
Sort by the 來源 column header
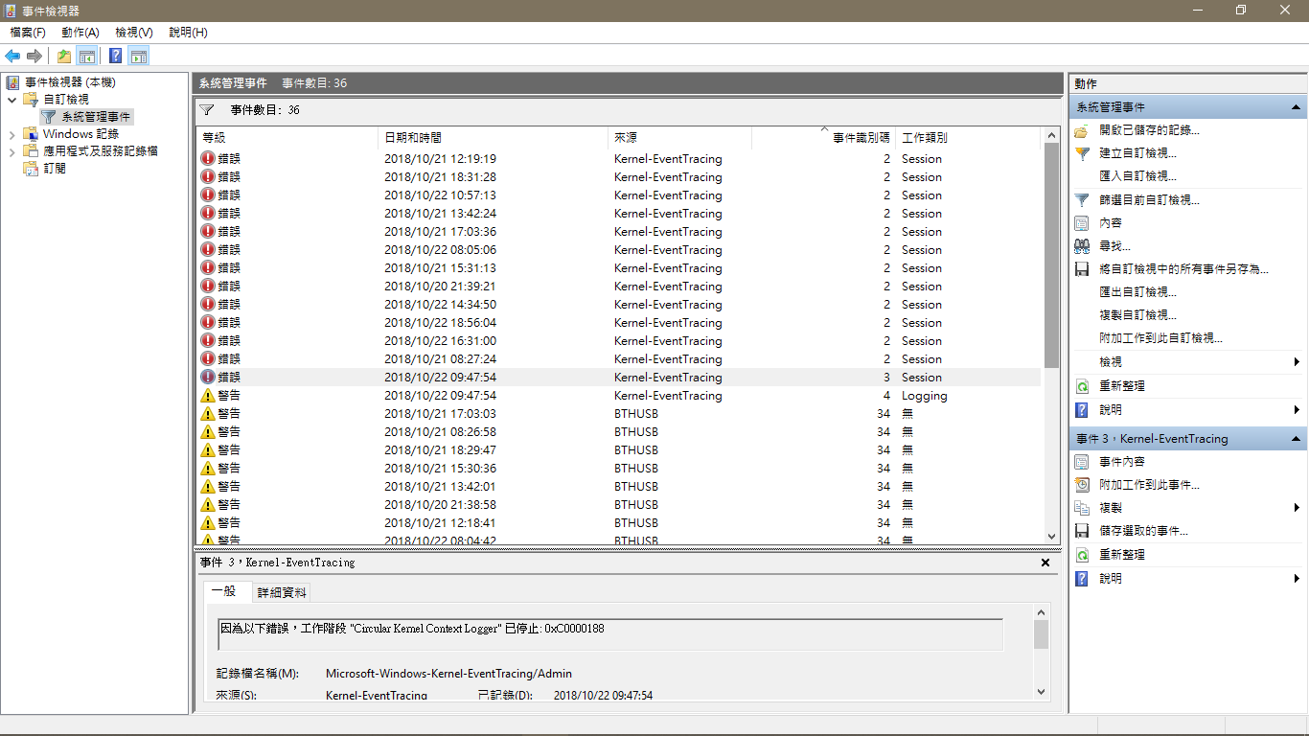[679, 138]
